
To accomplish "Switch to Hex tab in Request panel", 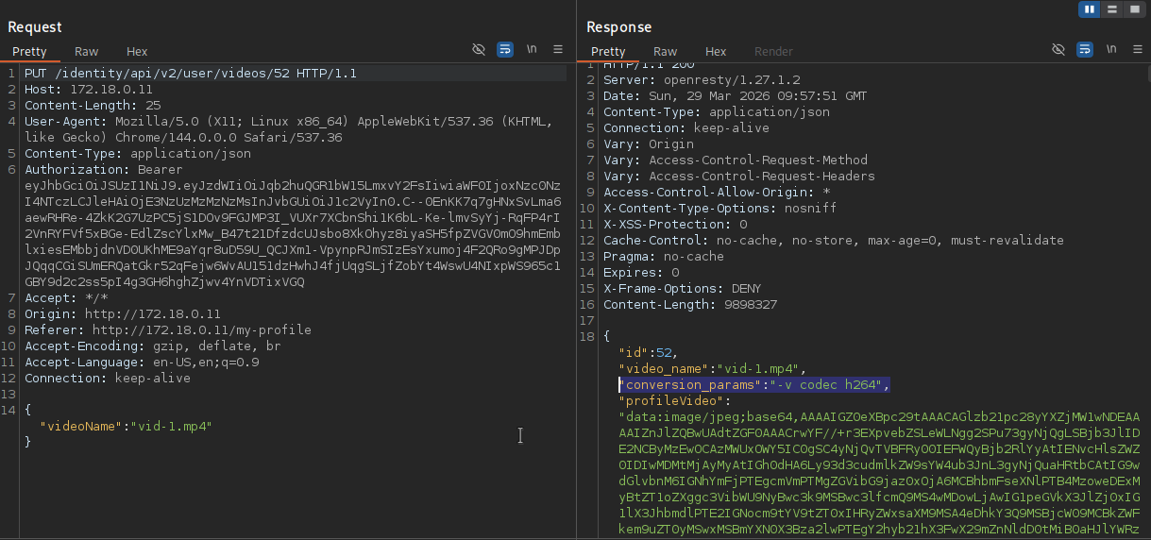I will 137,52.
